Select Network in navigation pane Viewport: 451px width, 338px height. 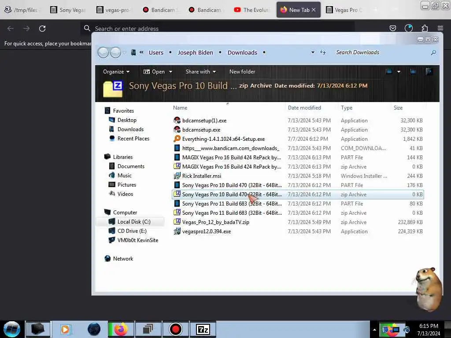(119, 258)
